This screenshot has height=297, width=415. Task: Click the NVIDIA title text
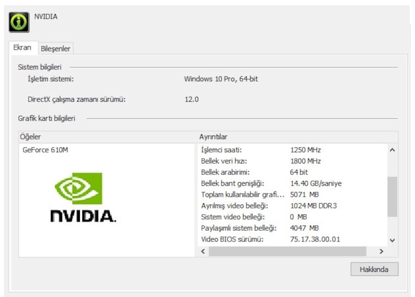click(x=46, y=16)
